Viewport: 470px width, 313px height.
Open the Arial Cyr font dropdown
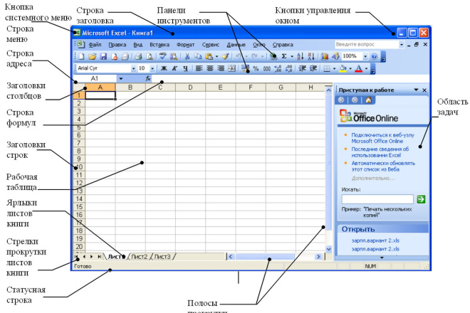point(133,68)
